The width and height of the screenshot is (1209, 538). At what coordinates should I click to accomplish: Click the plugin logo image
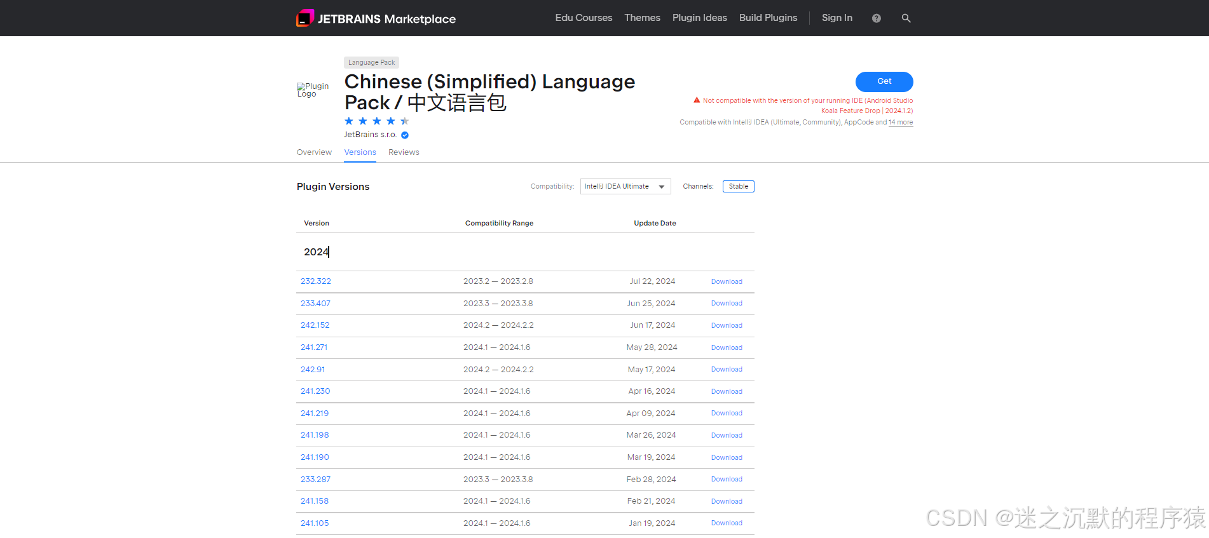[313, 90]
